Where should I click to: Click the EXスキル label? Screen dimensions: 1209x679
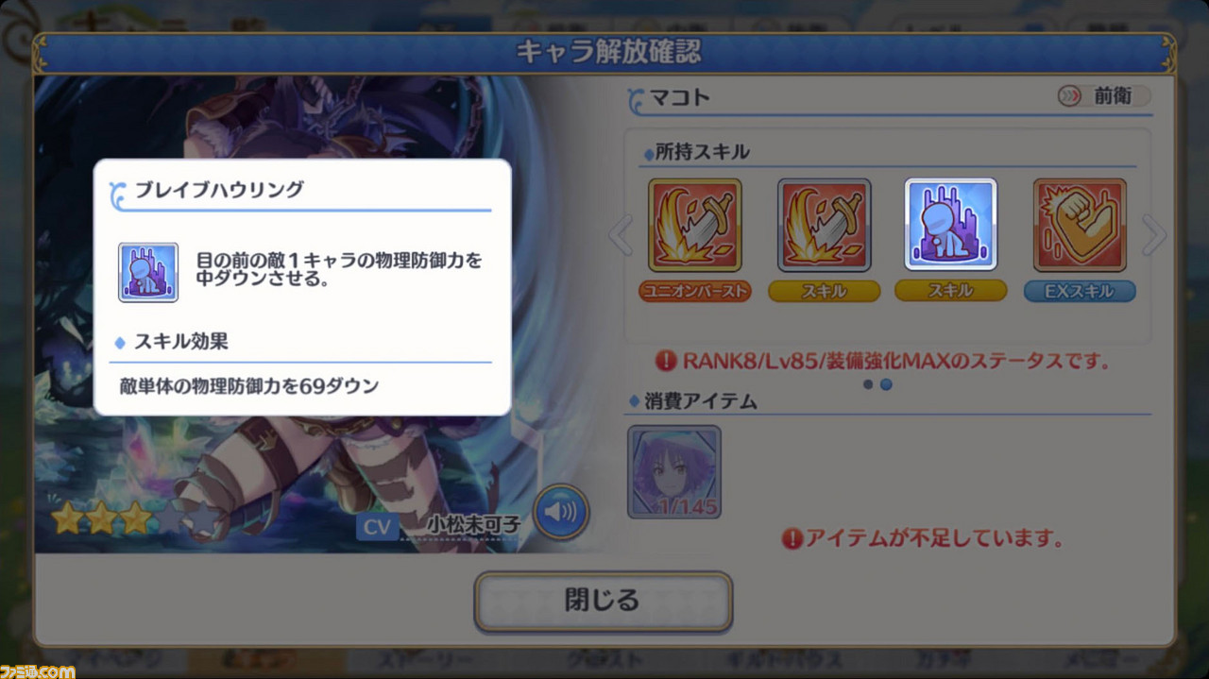click(x=1080, y=291)
